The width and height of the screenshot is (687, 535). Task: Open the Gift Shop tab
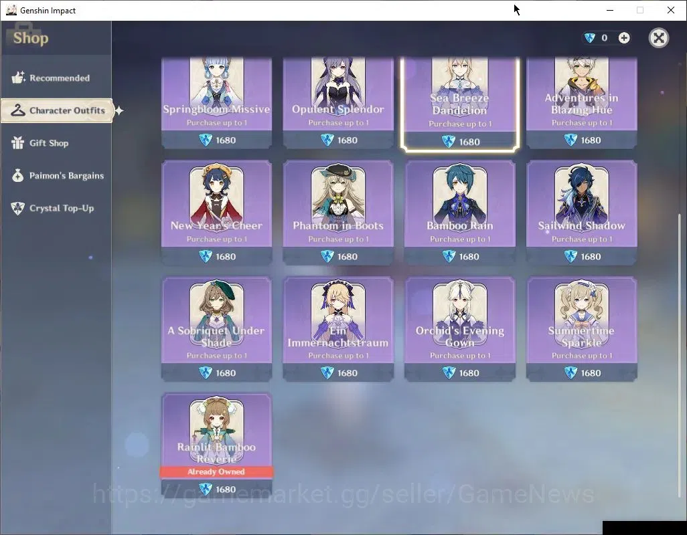[x=56, y=143]
